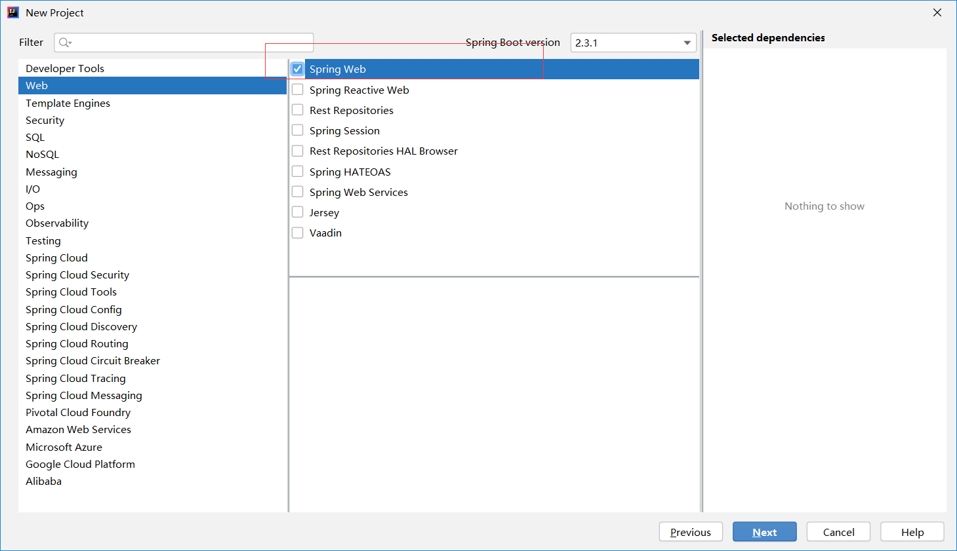Enable the Vaadin checkbox
Viewport: 957px width, 551px height.
click(x=298, y=233)
